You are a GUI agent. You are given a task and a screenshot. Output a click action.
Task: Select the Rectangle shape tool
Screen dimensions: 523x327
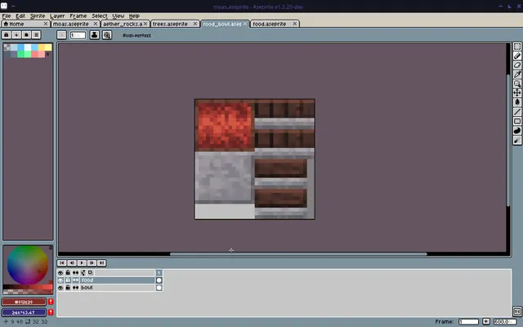pyautogui.click(x=517, y=121)
